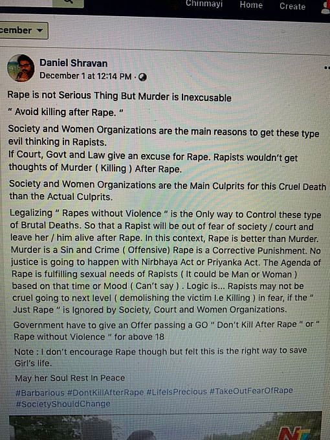330x440 pixels.
Task: Visit Daniel Shravan's profile name link
Action: [73, 63]
